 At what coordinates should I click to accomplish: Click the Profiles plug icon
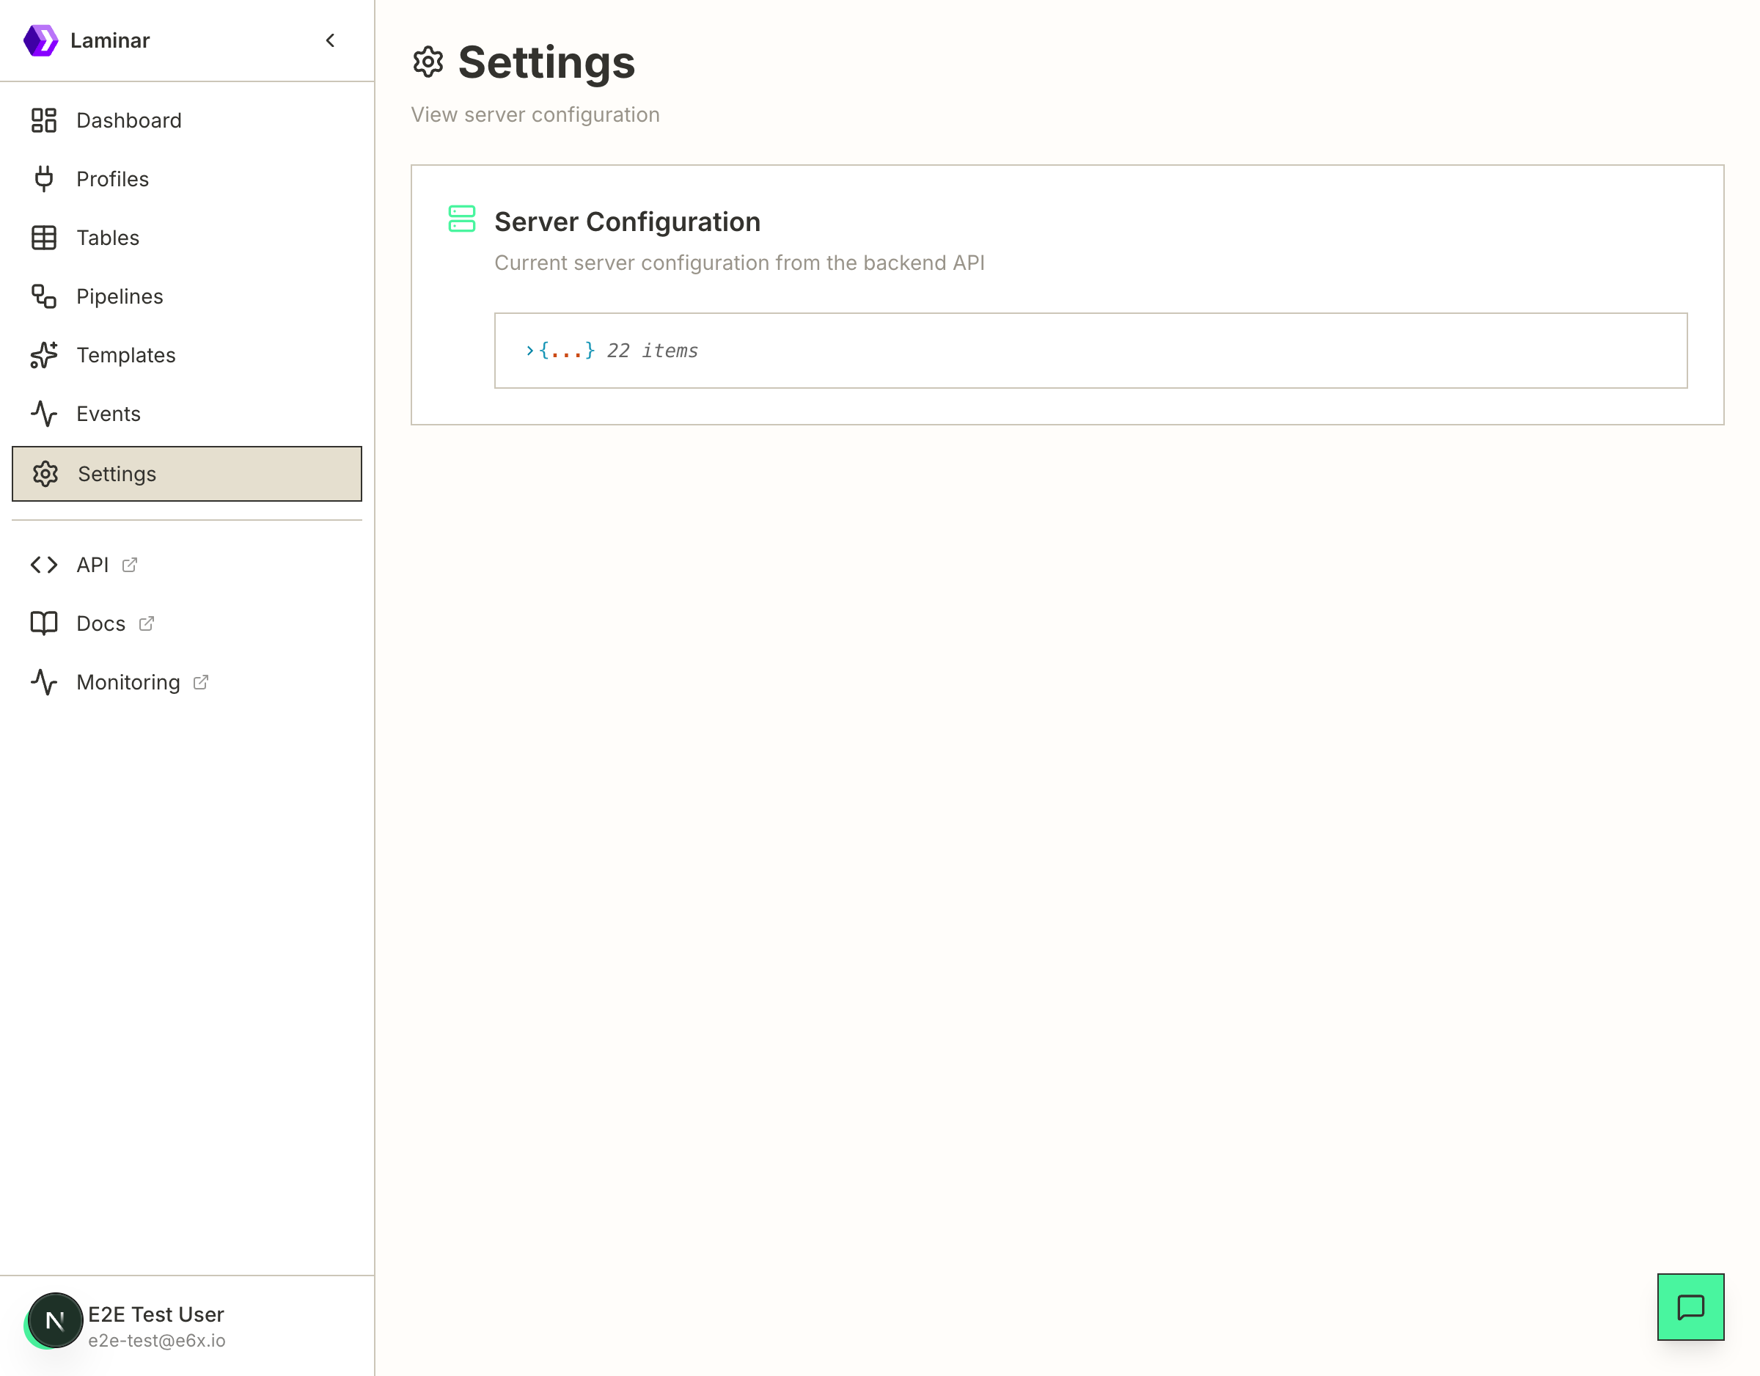[43, 179]
